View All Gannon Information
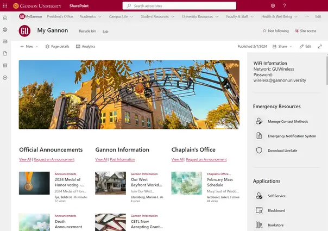The width and height of the screenshot is (328, 231). click(x=101, y=159)
